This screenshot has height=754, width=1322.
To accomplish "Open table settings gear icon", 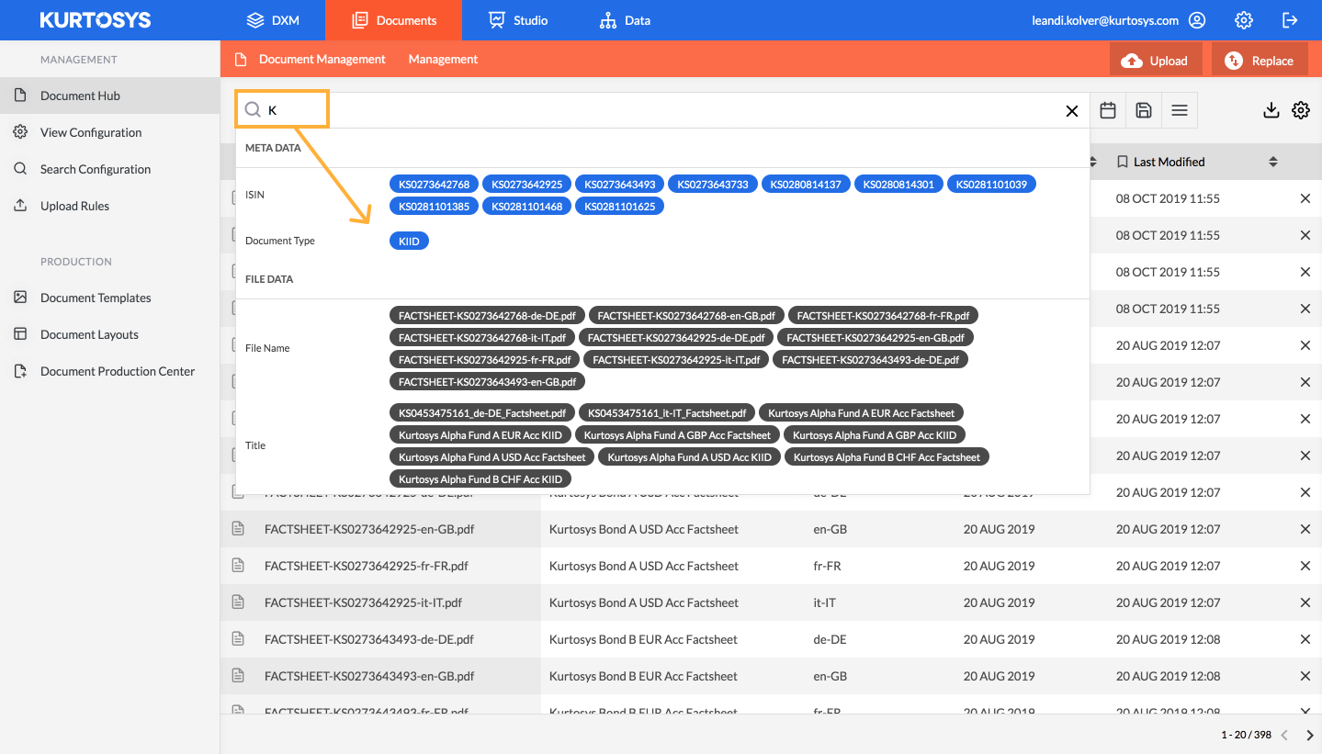I will pos(1301,110).
